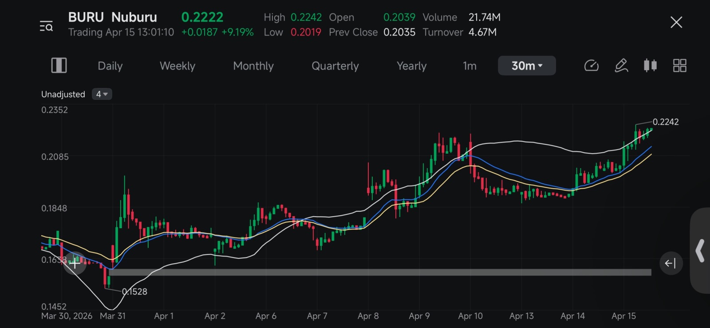
Task: Click the crosshair cursor marker
Action: (75, 264)
